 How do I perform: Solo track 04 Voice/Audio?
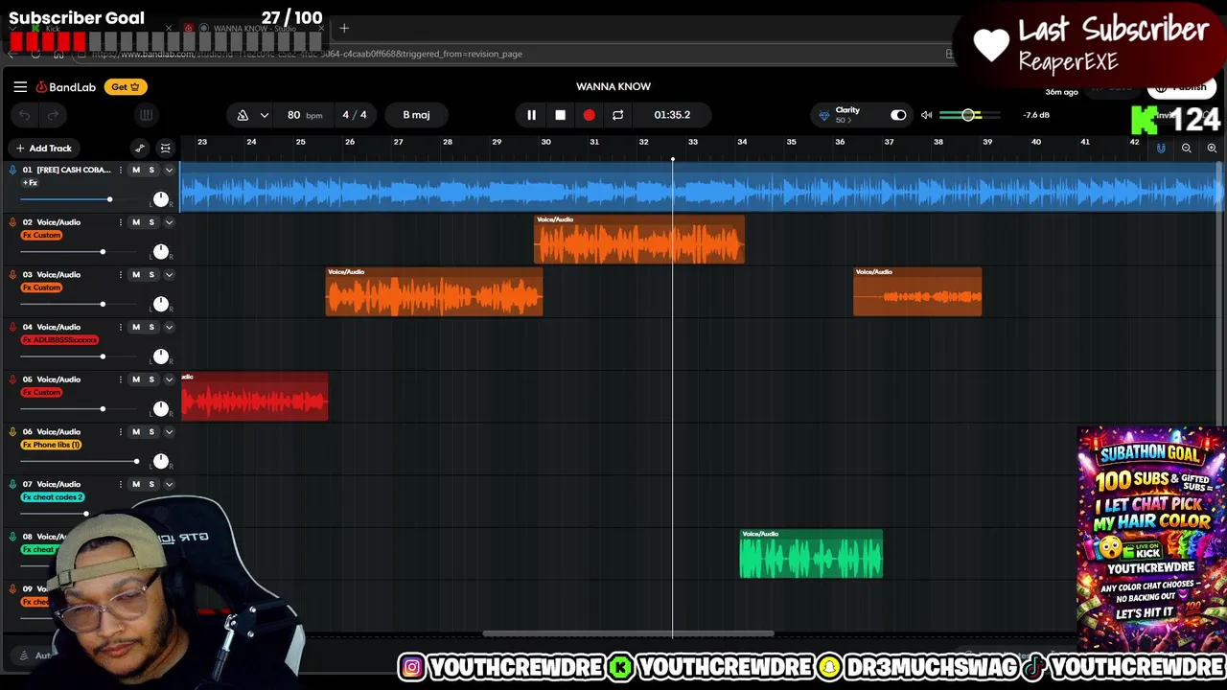[150, 327]
